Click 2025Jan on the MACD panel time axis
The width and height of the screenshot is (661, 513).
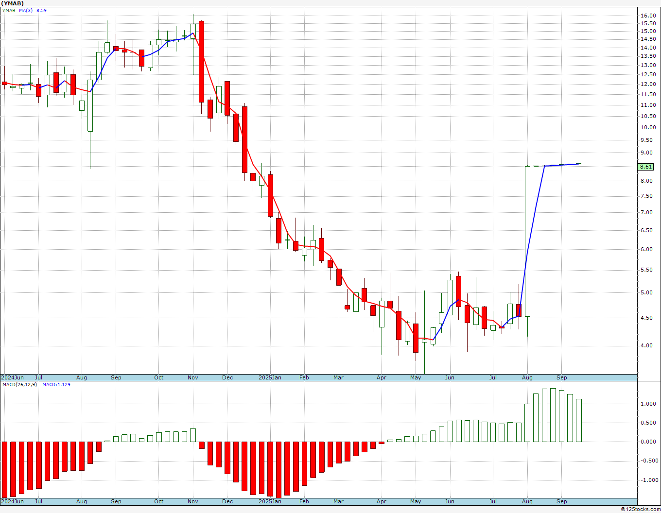(x=270, y=501)
